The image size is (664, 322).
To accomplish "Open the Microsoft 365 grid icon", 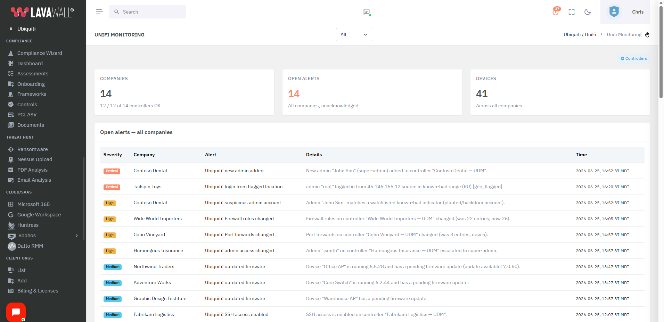I will (11, 204).
